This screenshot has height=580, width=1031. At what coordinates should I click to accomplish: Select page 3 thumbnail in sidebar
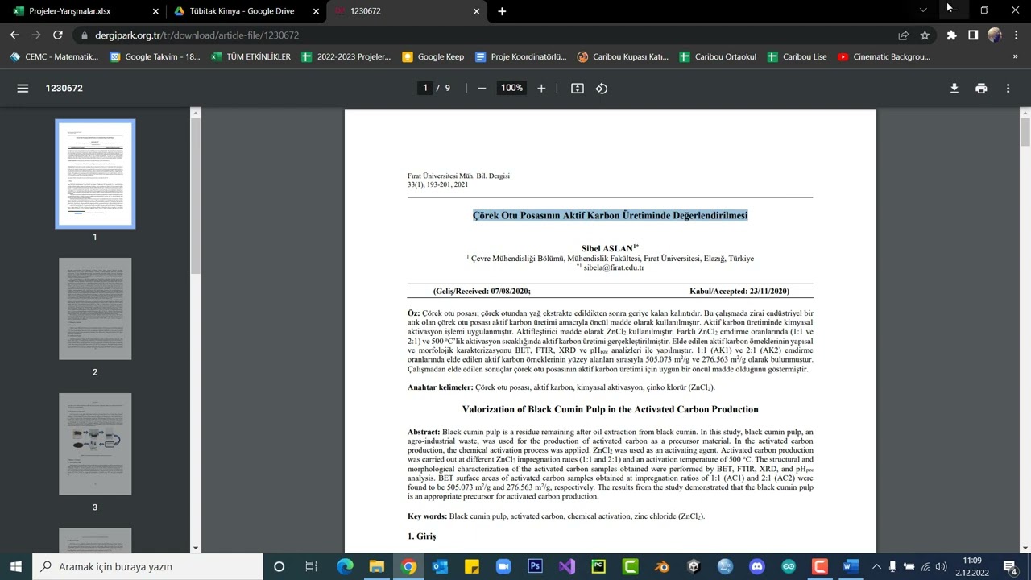coord(95,444)
